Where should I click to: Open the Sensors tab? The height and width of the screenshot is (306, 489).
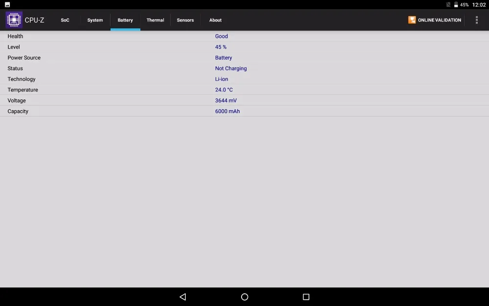185,20
